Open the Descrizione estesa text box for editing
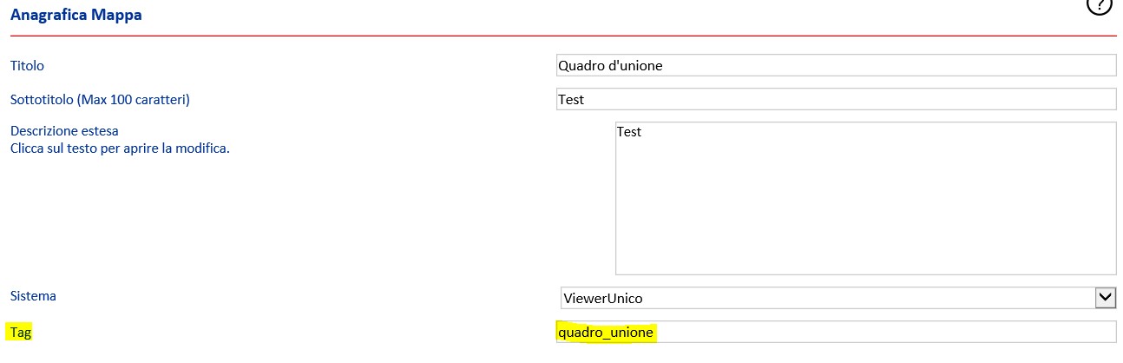Viewport: 1123px width, 363px height. click(865, 198)
